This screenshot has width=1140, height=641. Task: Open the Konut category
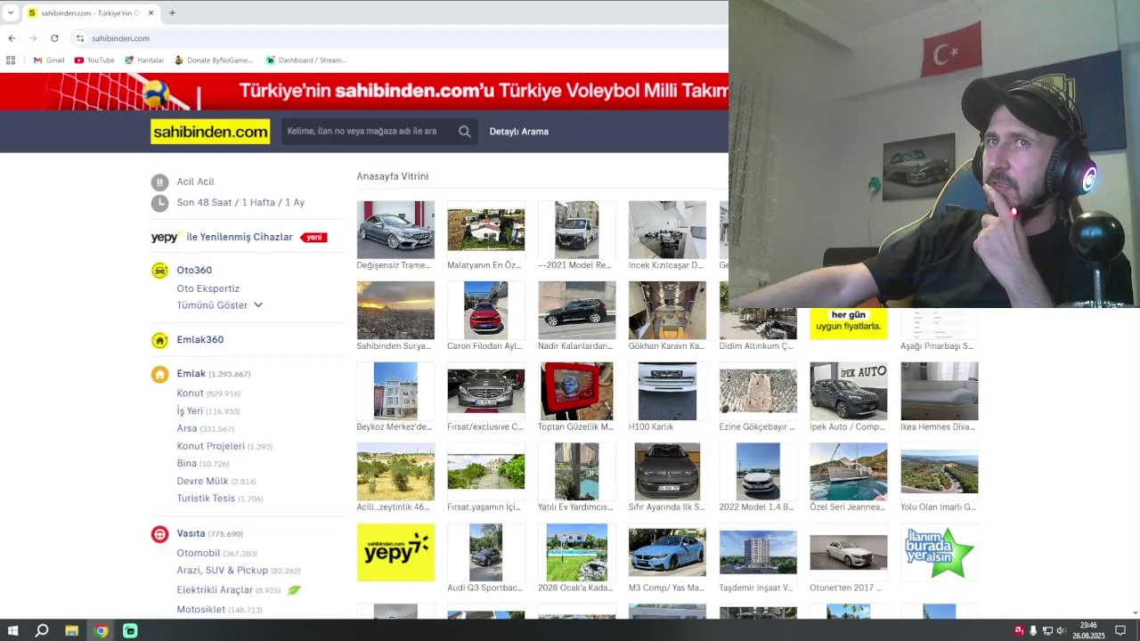click(x=190, y=394)
